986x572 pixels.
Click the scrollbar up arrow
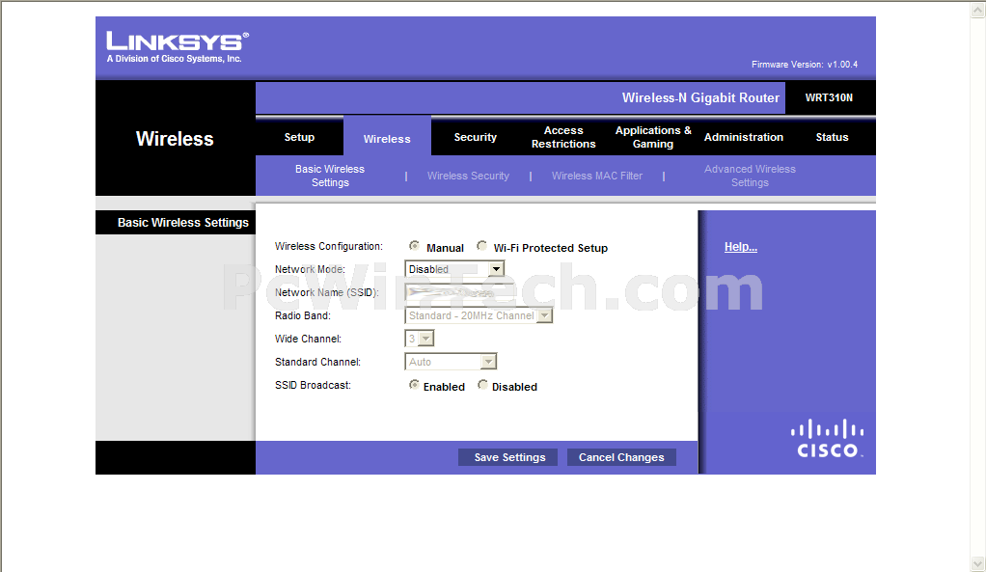click(x=978, y=10)
